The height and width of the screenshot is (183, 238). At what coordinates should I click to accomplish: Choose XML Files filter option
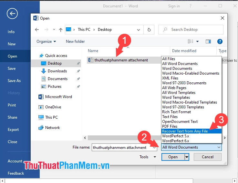[x=191, y=78]
